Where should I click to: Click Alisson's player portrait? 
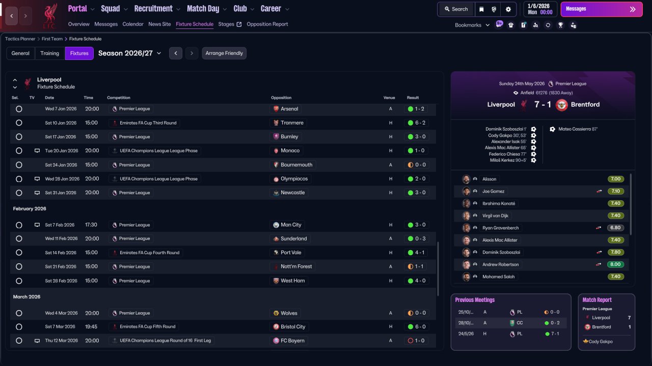point(466,179)
